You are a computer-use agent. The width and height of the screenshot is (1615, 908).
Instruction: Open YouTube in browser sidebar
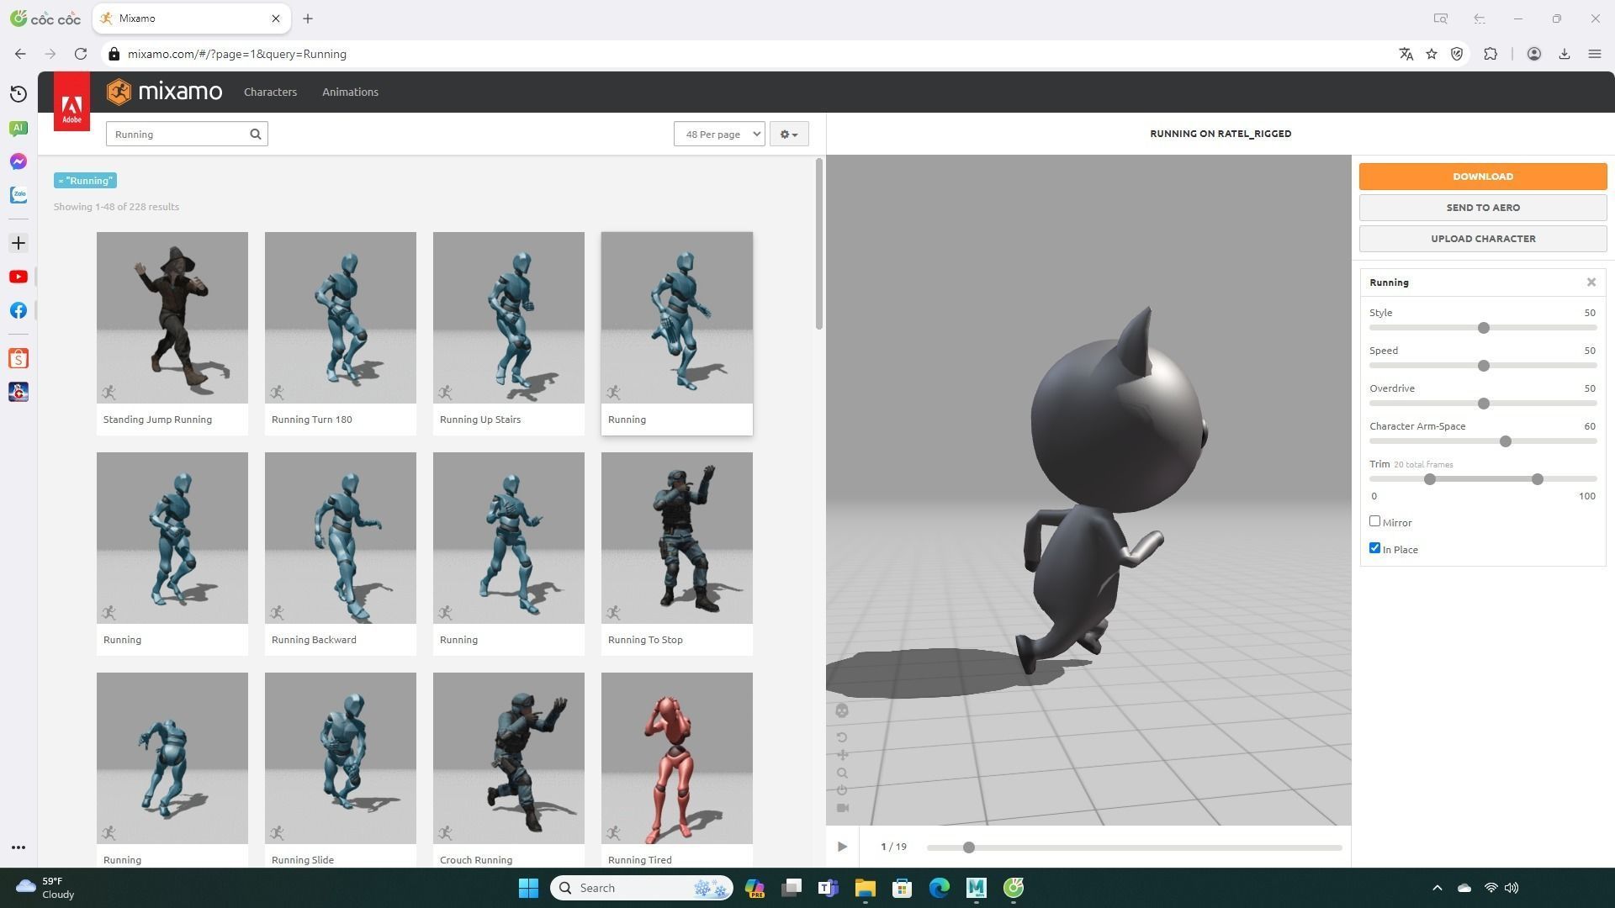[19, 277]
